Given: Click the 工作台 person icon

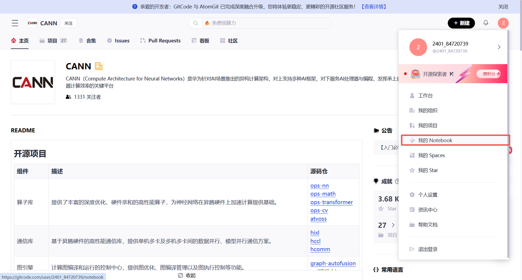Looking at the screenshot, I should point(412,96).
